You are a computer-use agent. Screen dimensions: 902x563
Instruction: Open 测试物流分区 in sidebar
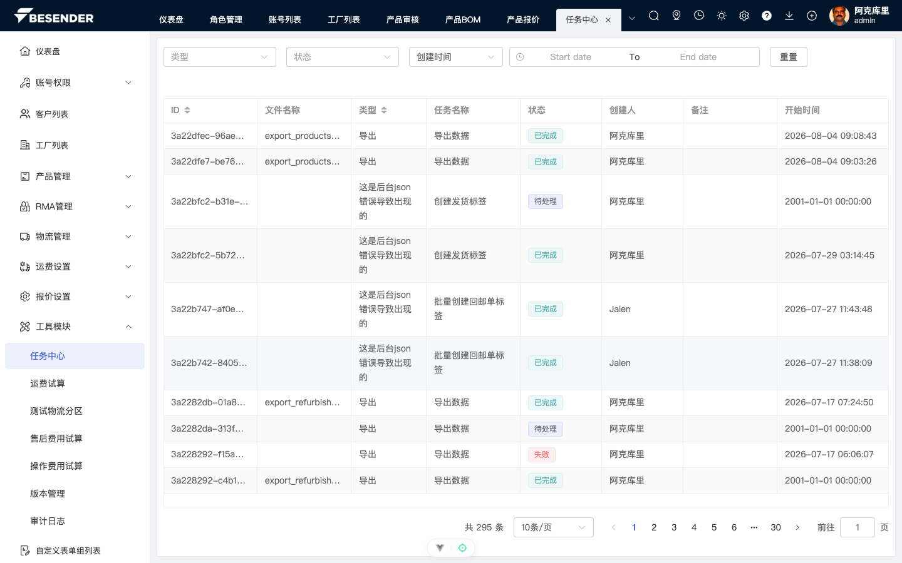click(75, 411)
